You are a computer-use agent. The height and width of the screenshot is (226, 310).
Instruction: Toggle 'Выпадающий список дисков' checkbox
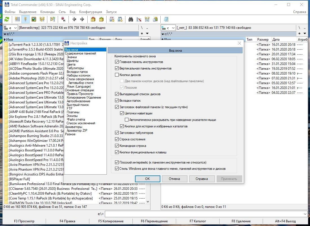click(x=117, y=94)
